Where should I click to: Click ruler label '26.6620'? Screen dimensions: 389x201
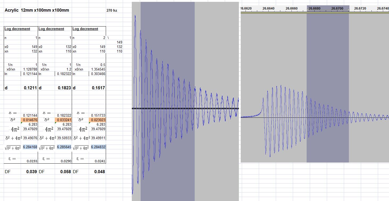coord(246,8)
